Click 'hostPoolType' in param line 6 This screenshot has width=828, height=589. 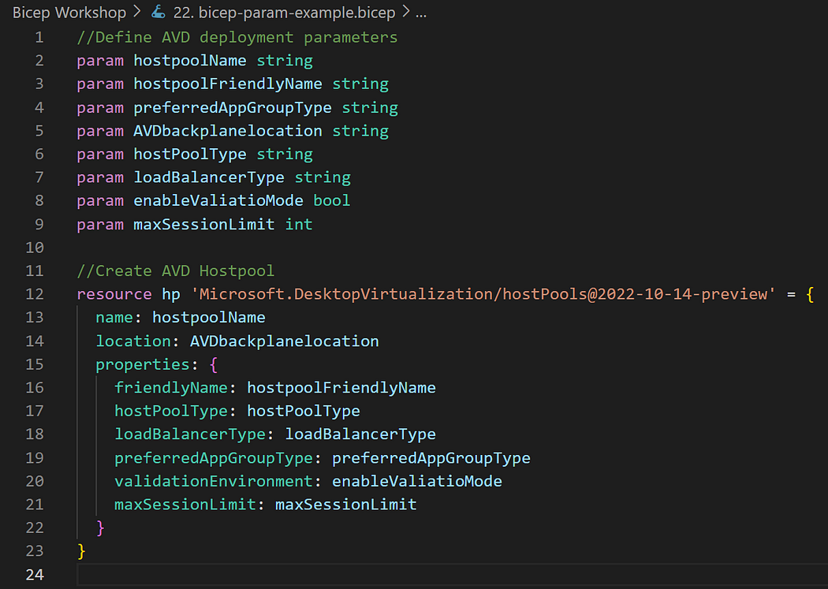189,154
